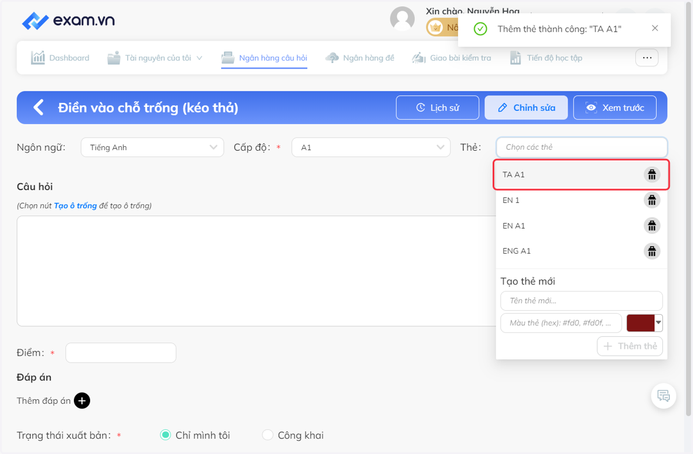Image resolution: width=693 pixels, height=454 pixels.
Task: Select the EN A1 tag
Action: pos(582,226)
